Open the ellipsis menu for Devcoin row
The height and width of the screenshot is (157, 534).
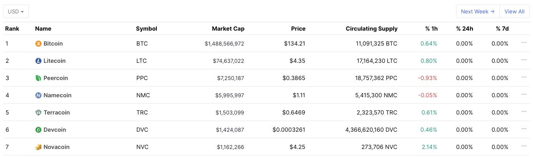[x=524, y=129]
